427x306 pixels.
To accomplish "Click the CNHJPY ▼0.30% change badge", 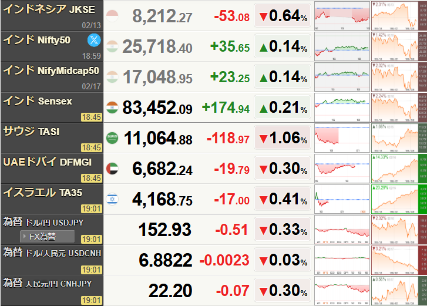I will 283,290.
